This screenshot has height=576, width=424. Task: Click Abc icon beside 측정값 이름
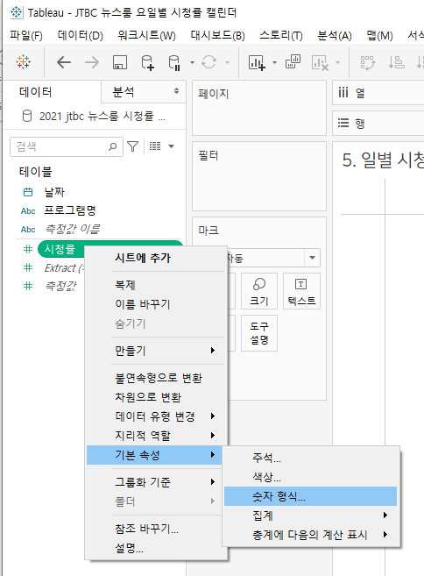pyautogui.click(x=28, y=230)
